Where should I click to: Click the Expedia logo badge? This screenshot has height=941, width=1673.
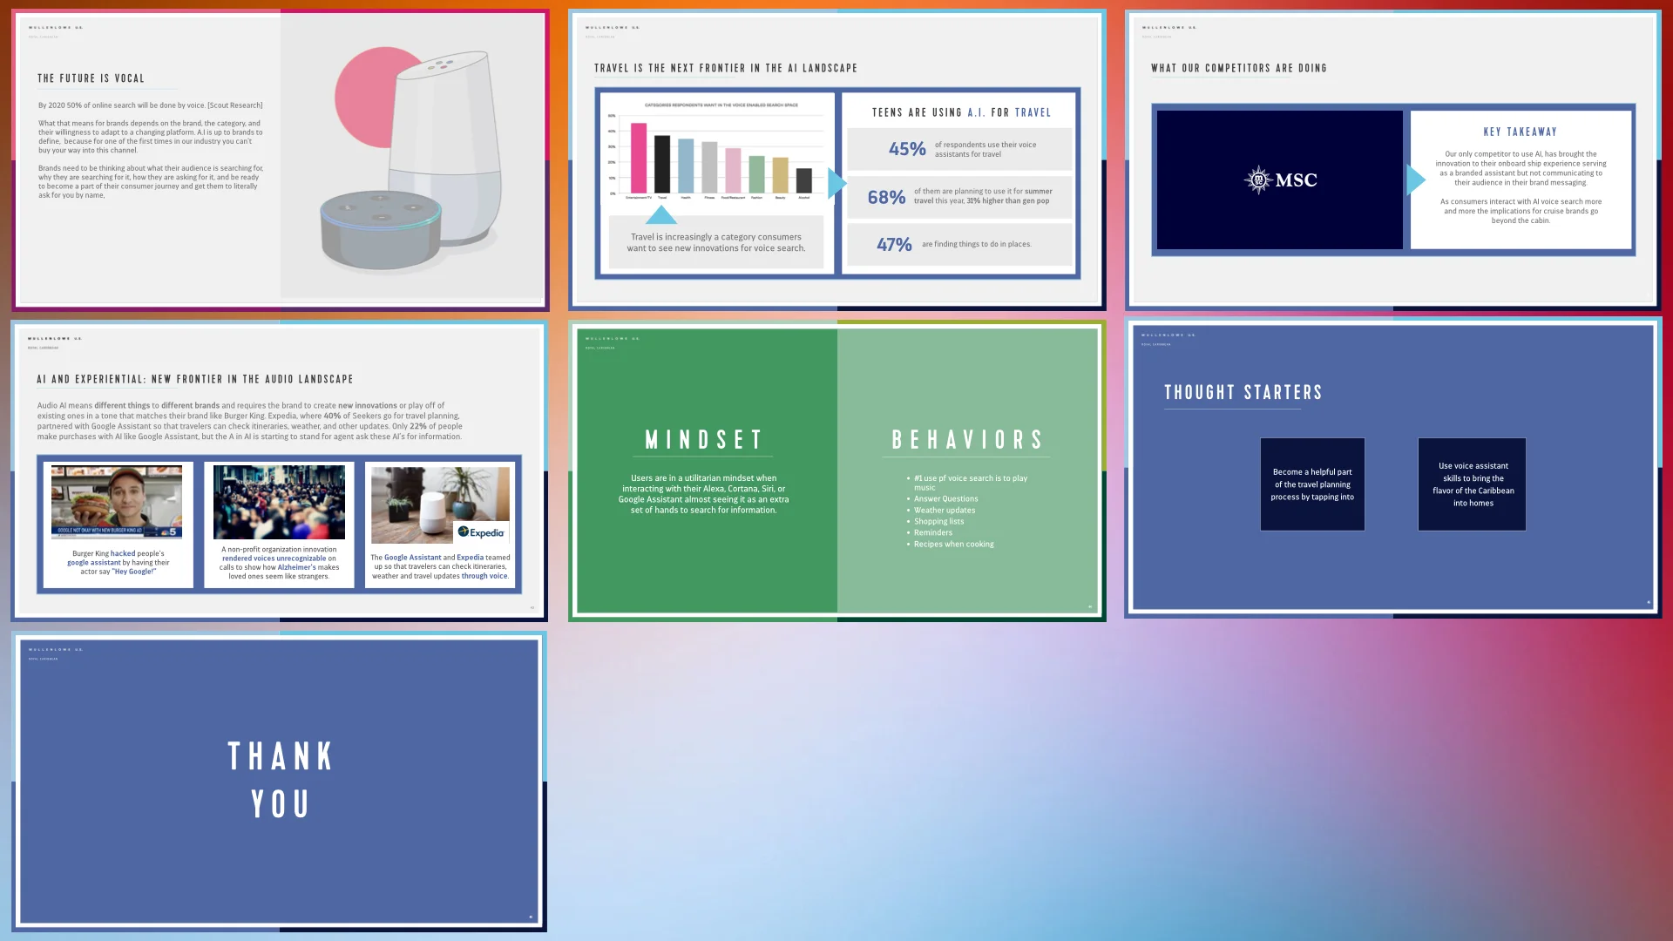pyautogui.click(x=482, y=532)
